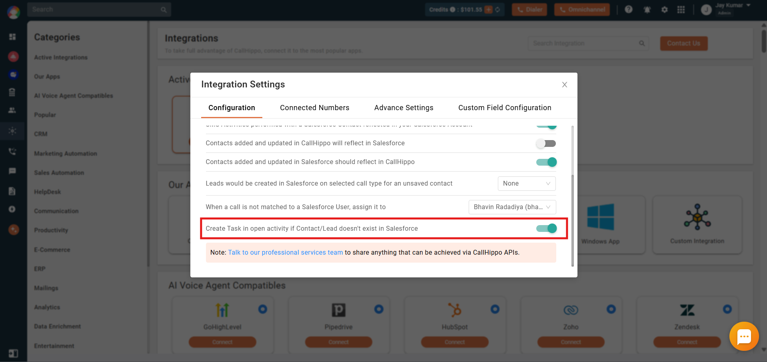Select Communication category
767x362 pixels.
click(56, 211)
